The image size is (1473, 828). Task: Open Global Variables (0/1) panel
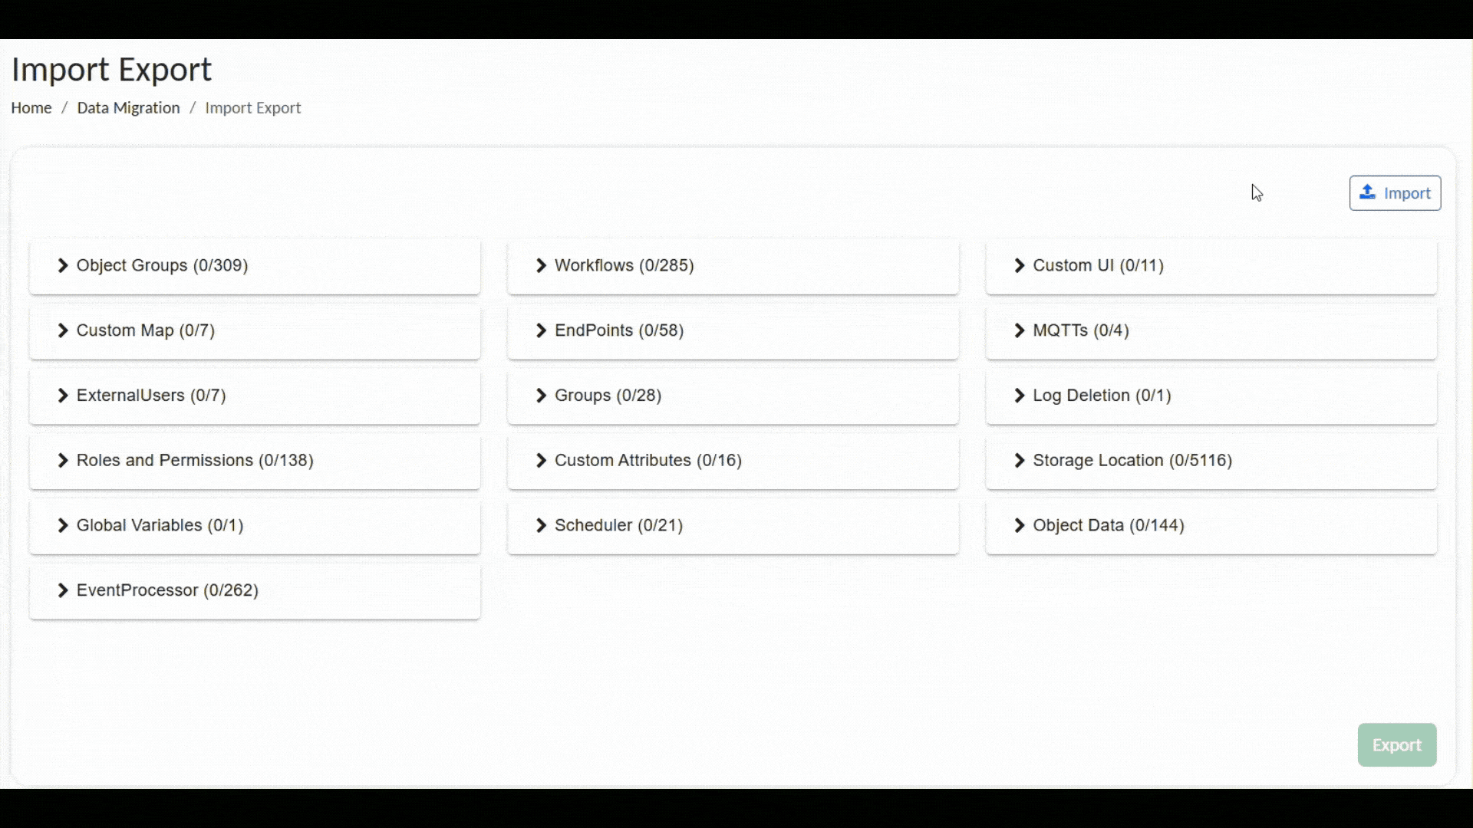click(x=160, y=526)
